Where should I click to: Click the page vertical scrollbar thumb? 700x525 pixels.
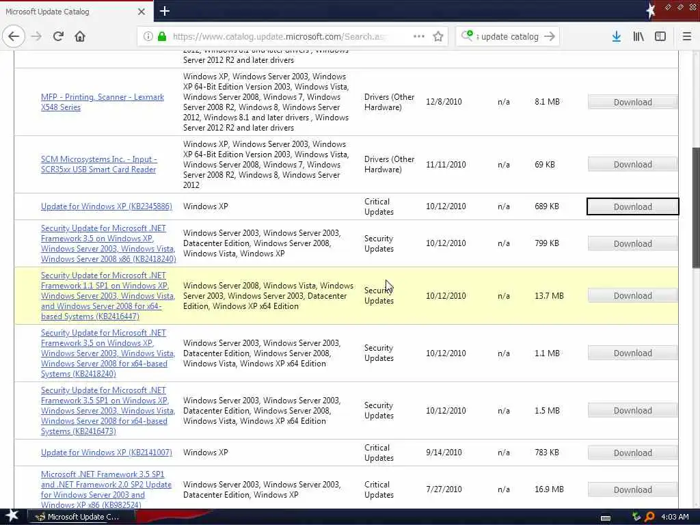pos(696,208)
